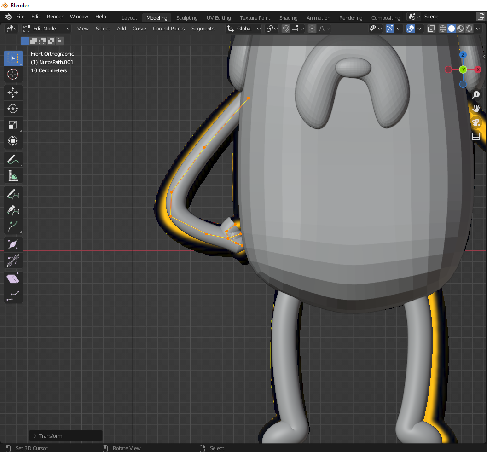Image resolution: width=487 pixels, height=452 pixels.
Task: Click the 'Rotate View' status bar entry
Action: click(x=127, y=448)
